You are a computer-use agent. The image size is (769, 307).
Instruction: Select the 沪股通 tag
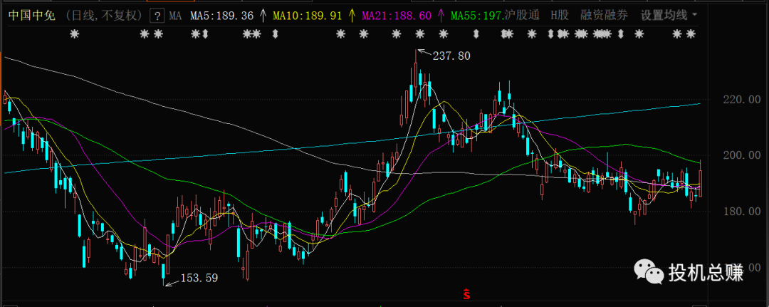[x=523, y=14]
